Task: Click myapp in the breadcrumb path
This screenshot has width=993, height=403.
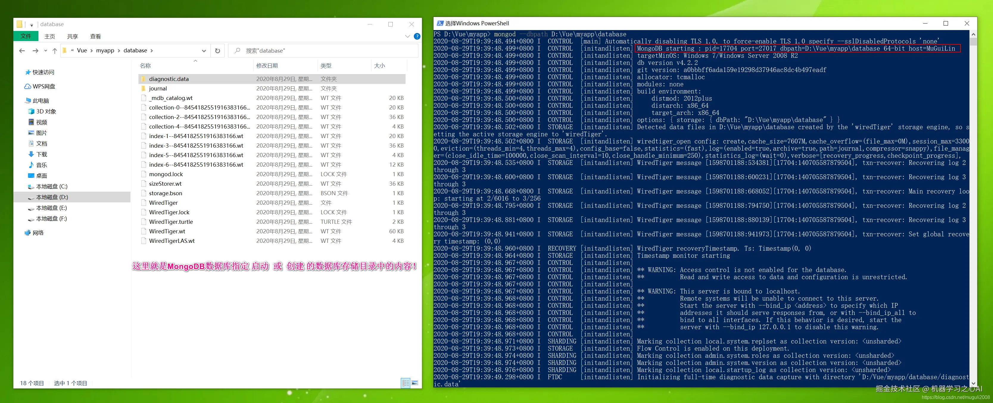Action: click(105, 51)
